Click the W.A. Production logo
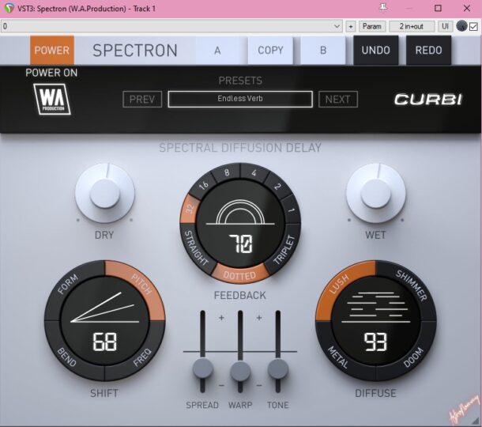The width and height of the screenshot is (482, 427). coord(53,100)
